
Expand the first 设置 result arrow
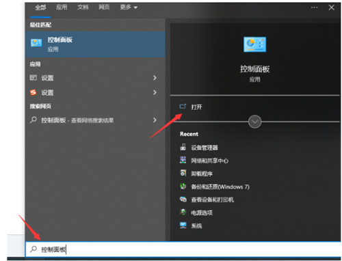pos(155,78)
